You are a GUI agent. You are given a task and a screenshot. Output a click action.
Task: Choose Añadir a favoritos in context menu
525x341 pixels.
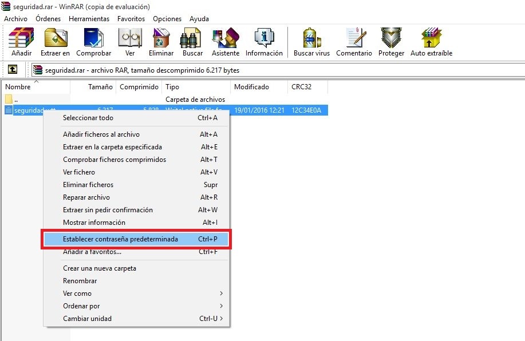(x=137, y=252)
